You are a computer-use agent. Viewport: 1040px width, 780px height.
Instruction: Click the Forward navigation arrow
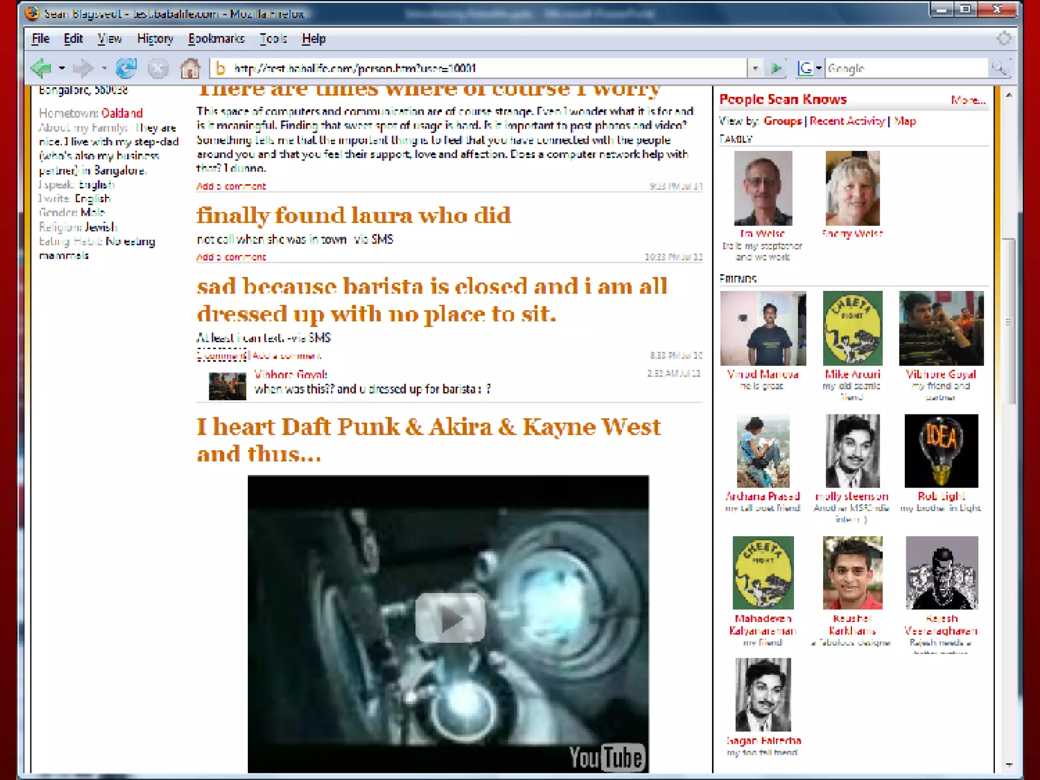click(83, 68)
